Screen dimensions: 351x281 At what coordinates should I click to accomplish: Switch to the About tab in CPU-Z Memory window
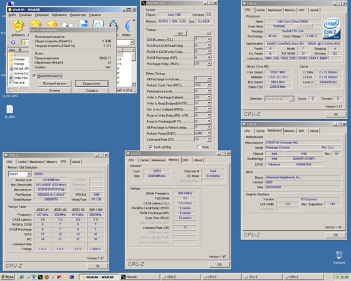pyautogui.click(x=198, y=160)
